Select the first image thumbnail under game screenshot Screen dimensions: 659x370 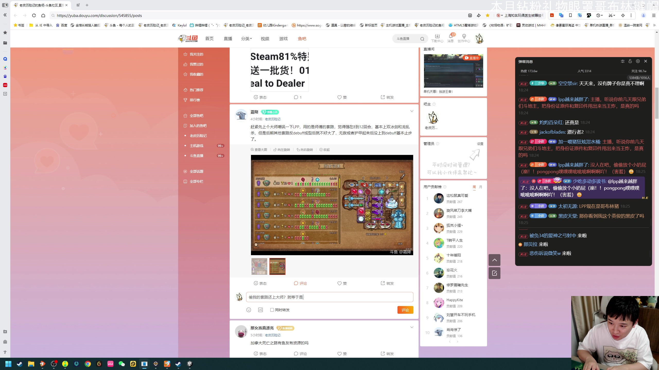tap(259, 266)
